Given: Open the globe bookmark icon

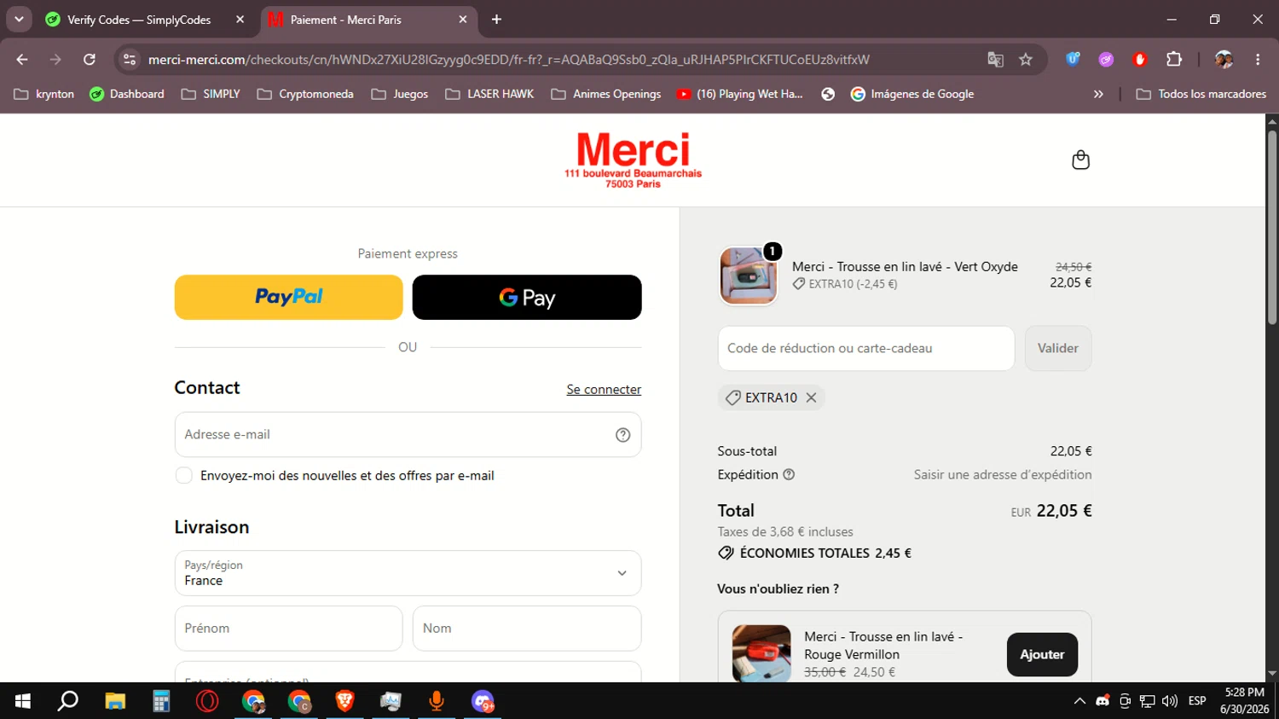Looking at the screenshot, I should (828, 95).
